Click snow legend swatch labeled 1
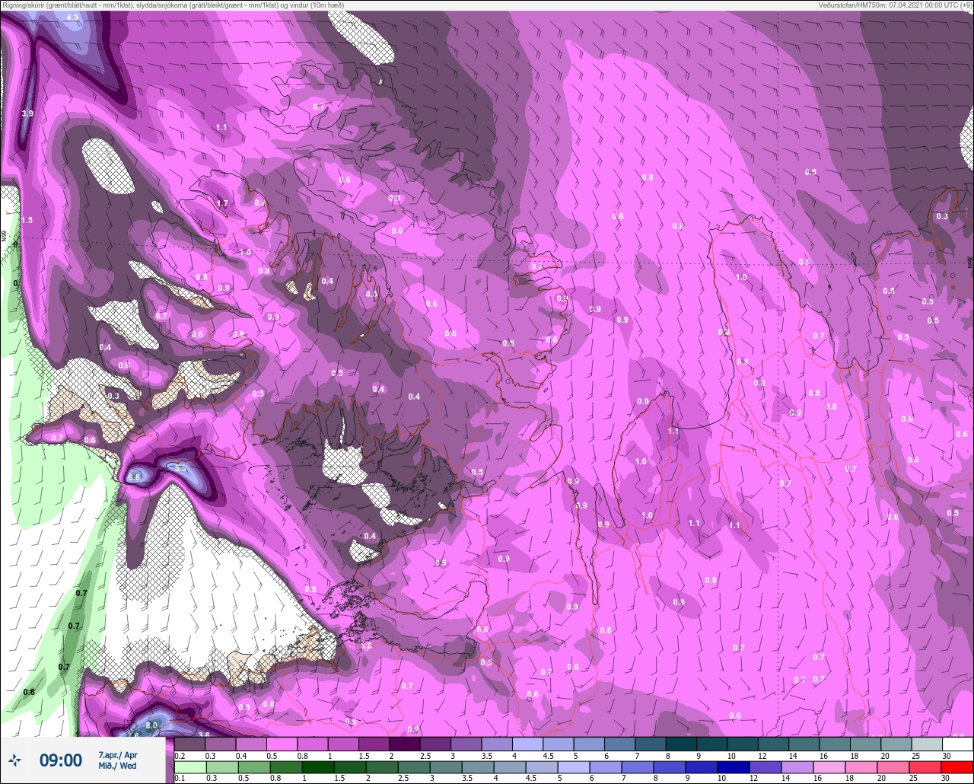The height and width of the screenshot is (784, 974). coord(343,744)
